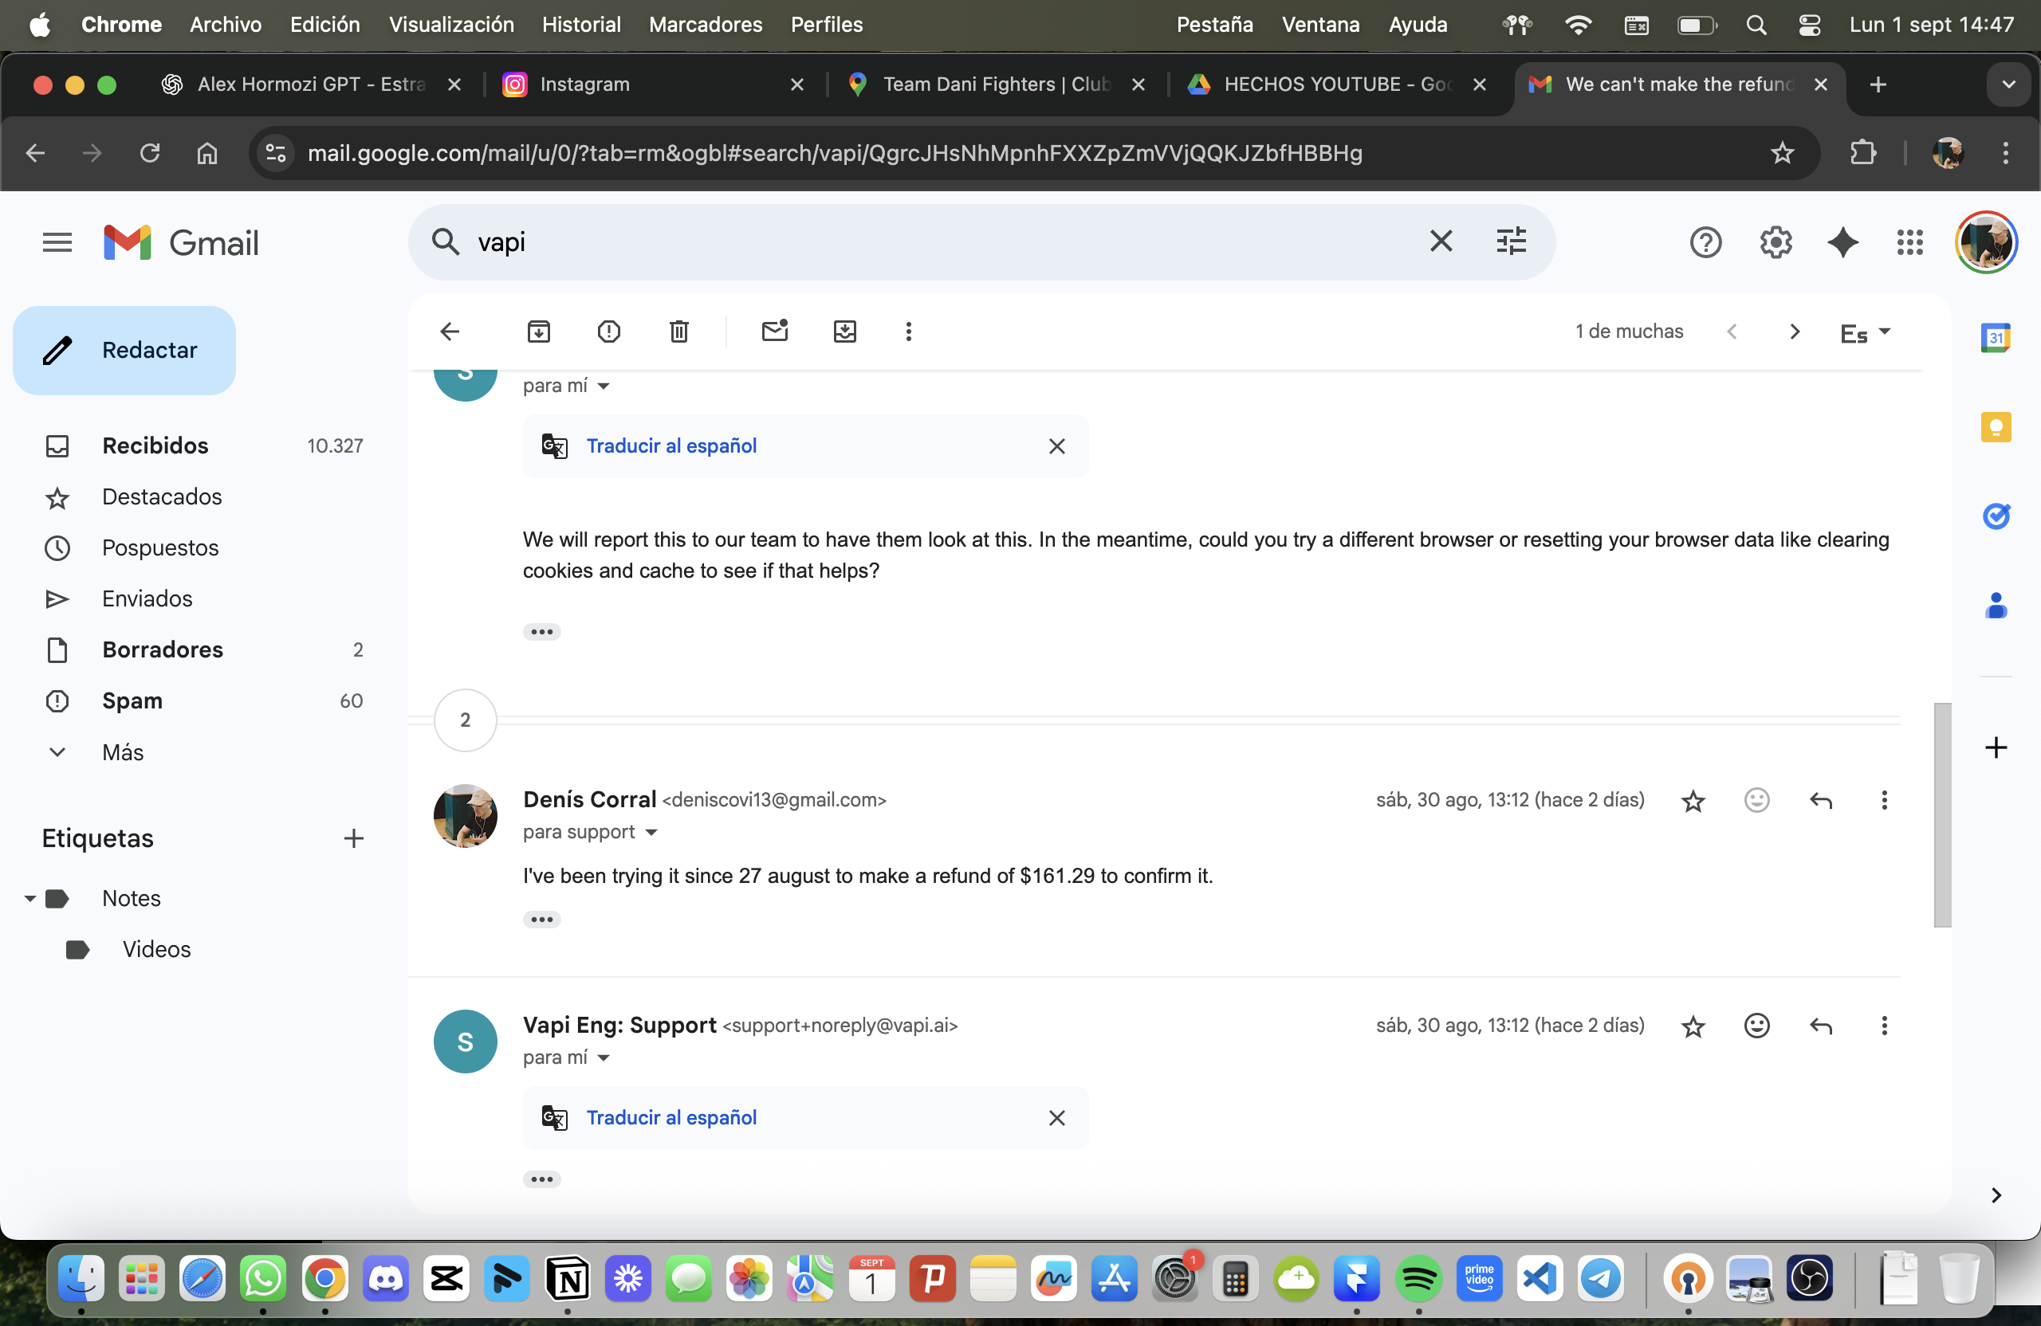Expand recipient details next to 'para support'
The width and height of the screenshot is (2041, 1326).
coord(651,832)
